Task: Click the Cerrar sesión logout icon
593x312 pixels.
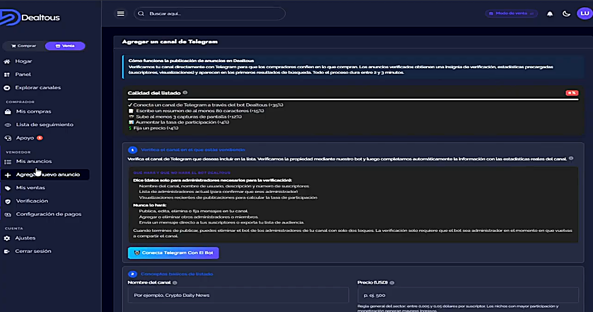Action: 7,251
